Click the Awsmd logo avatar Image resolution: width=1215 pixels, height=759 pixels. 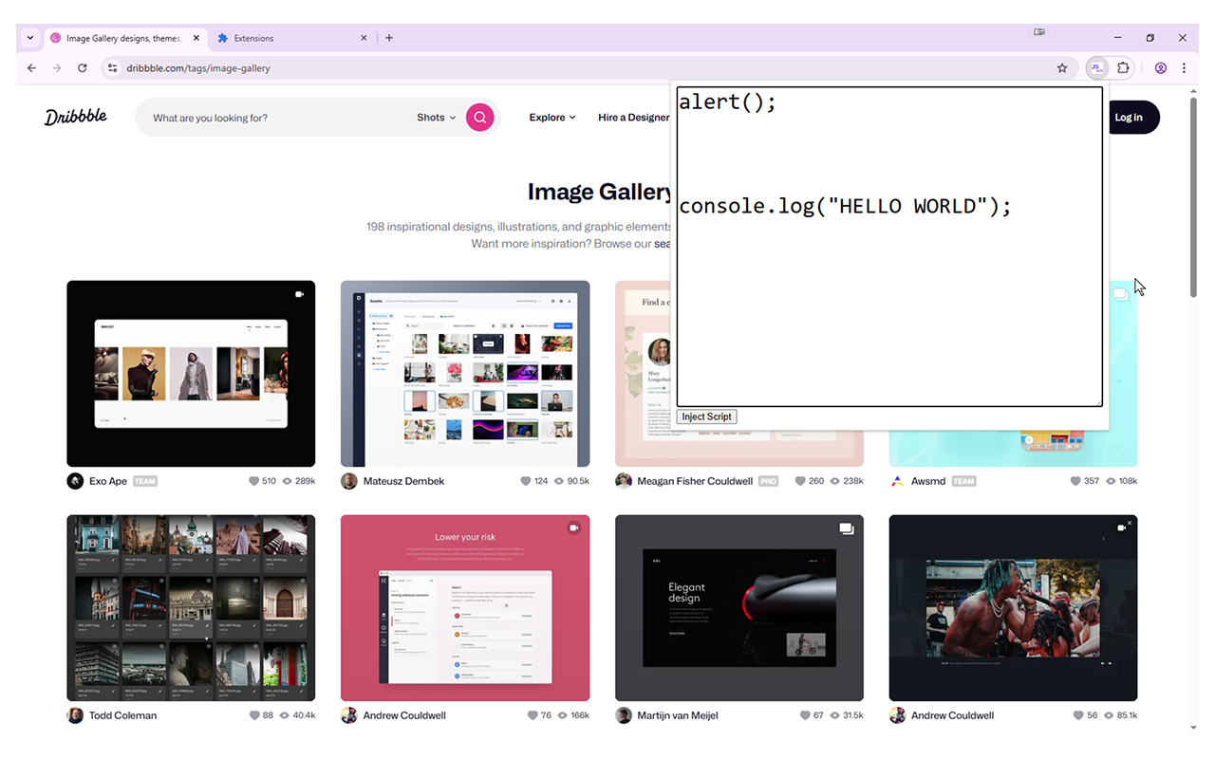898,481
